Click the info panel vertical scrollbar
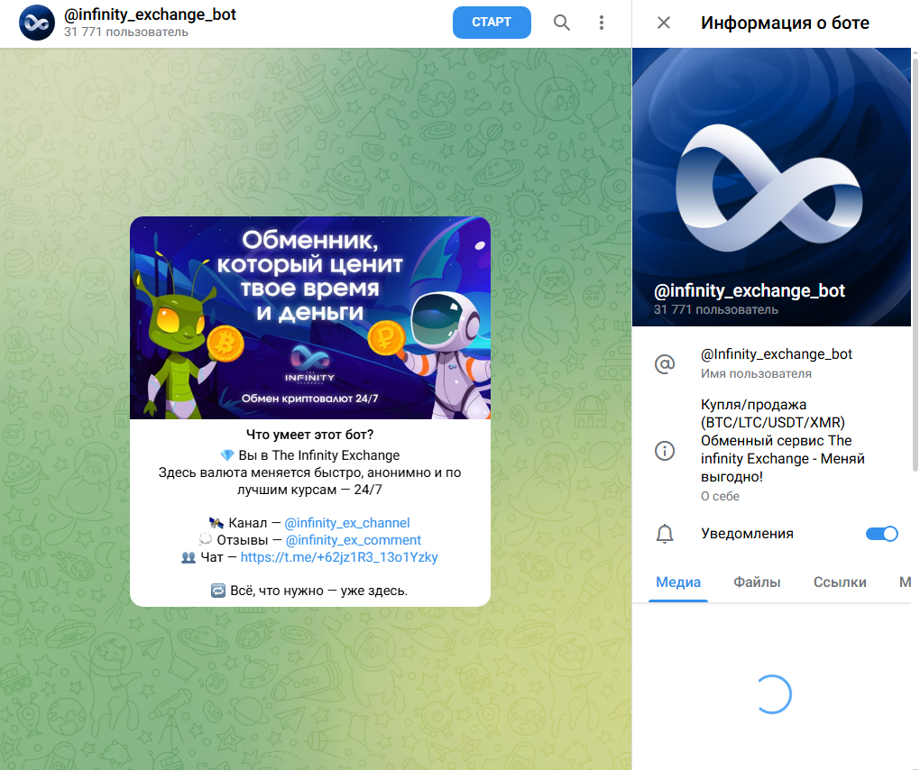The width and height of the screenshot is (920, 770). [915, 262]
